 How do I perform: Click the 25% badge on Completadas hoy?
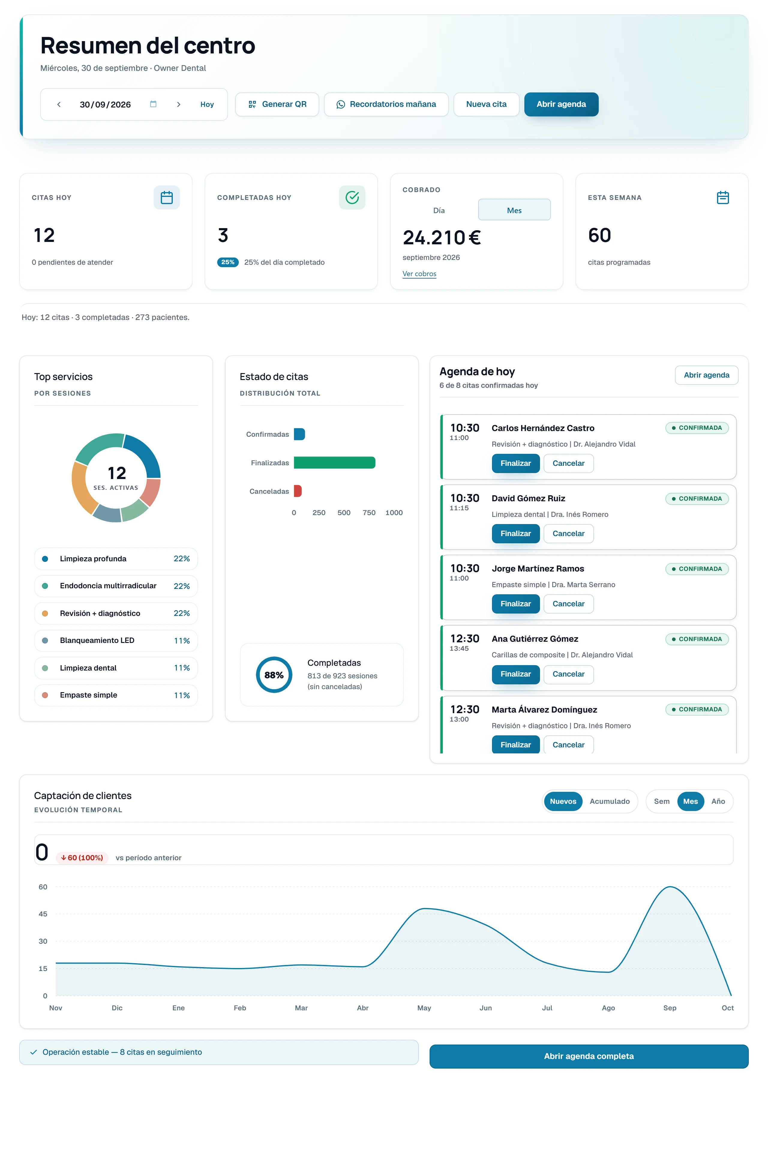click(x=228, y=262)
